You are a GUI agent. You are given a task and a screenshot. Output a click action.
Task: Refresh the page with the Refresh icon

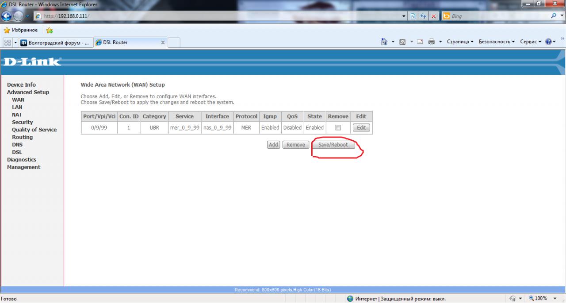coord(424,16)
